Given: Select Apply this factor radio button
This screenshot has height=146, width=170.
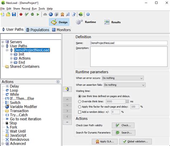Looking at the screenshot, I should pos(80,107).
